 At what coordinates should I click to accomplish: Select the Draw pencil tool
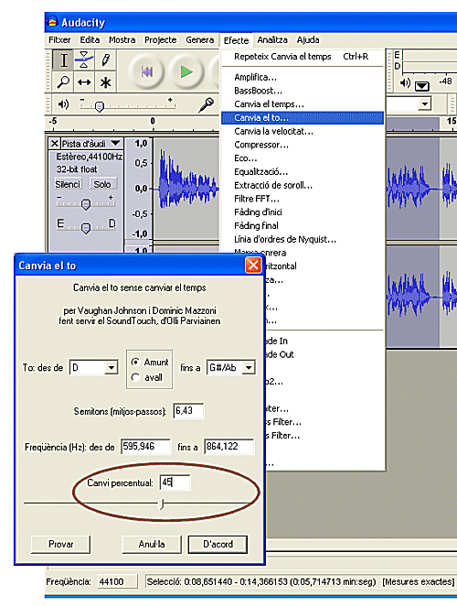point(105,60)
